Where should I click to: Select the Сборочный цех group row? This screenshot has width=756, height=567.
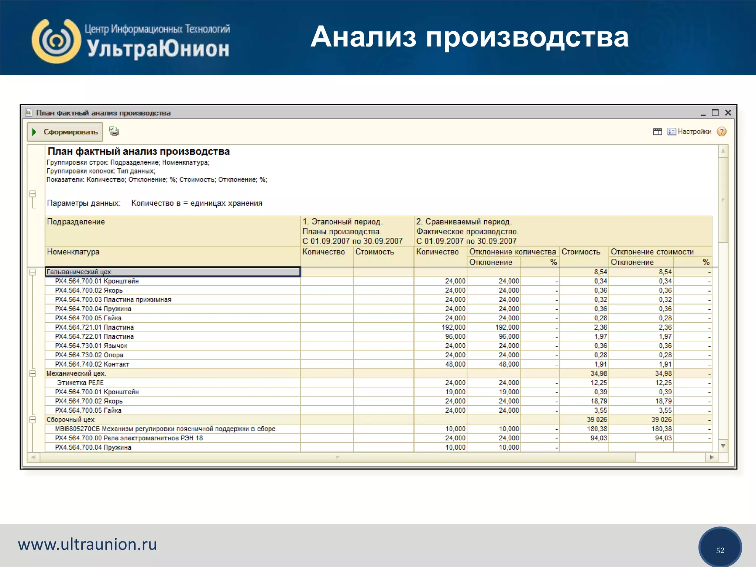[x=173, y=420]
